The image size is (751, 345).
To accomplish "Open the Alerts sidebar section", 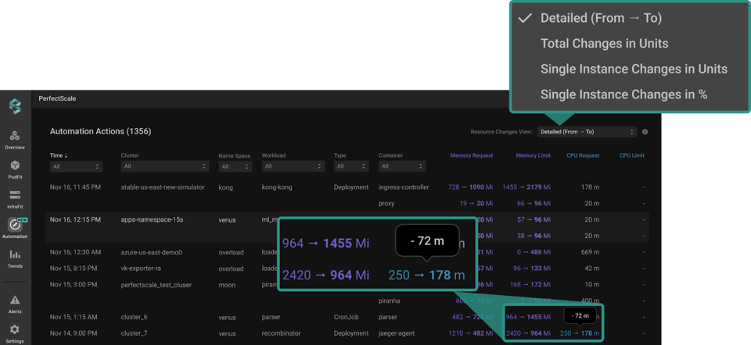I will point(15,304).
